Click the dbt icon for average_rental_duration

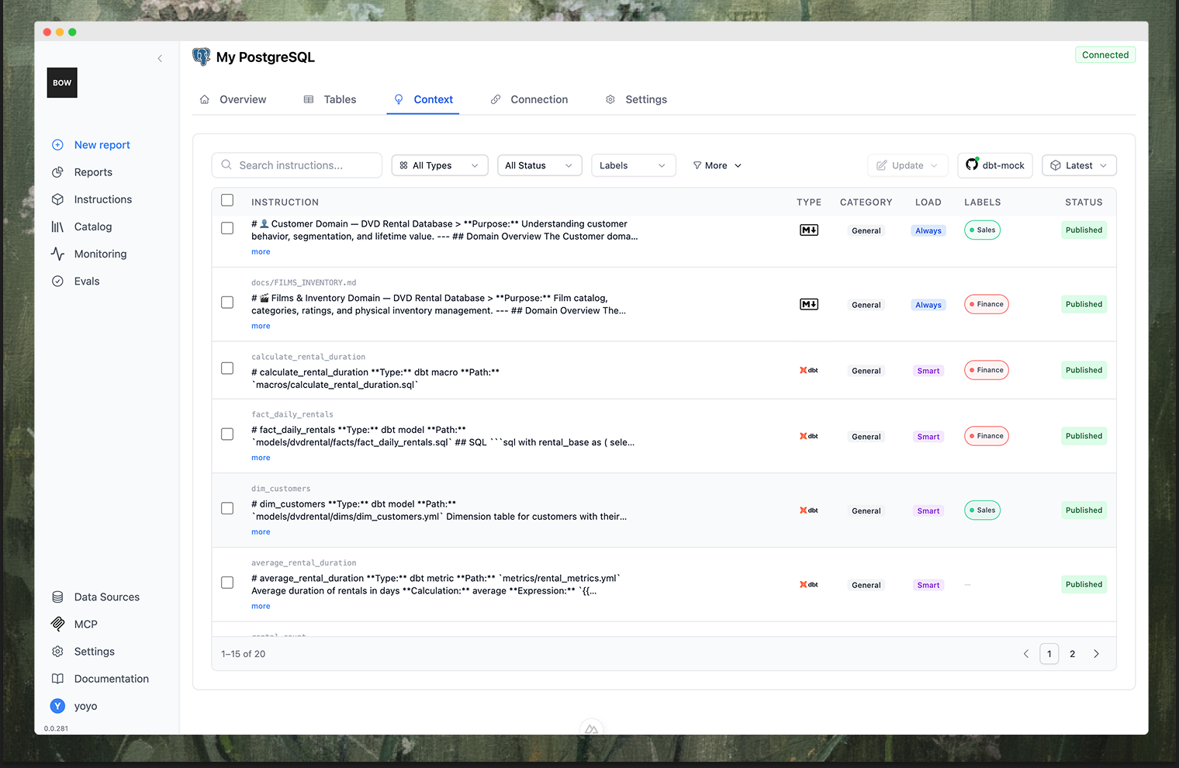click(809, 585)
